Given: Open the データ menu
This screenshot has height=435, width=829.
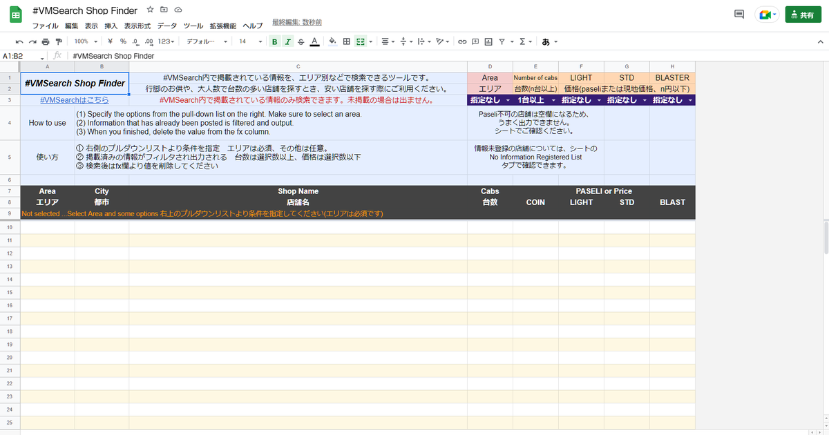Looking at the screenshot, I should (x=167, y=26).
